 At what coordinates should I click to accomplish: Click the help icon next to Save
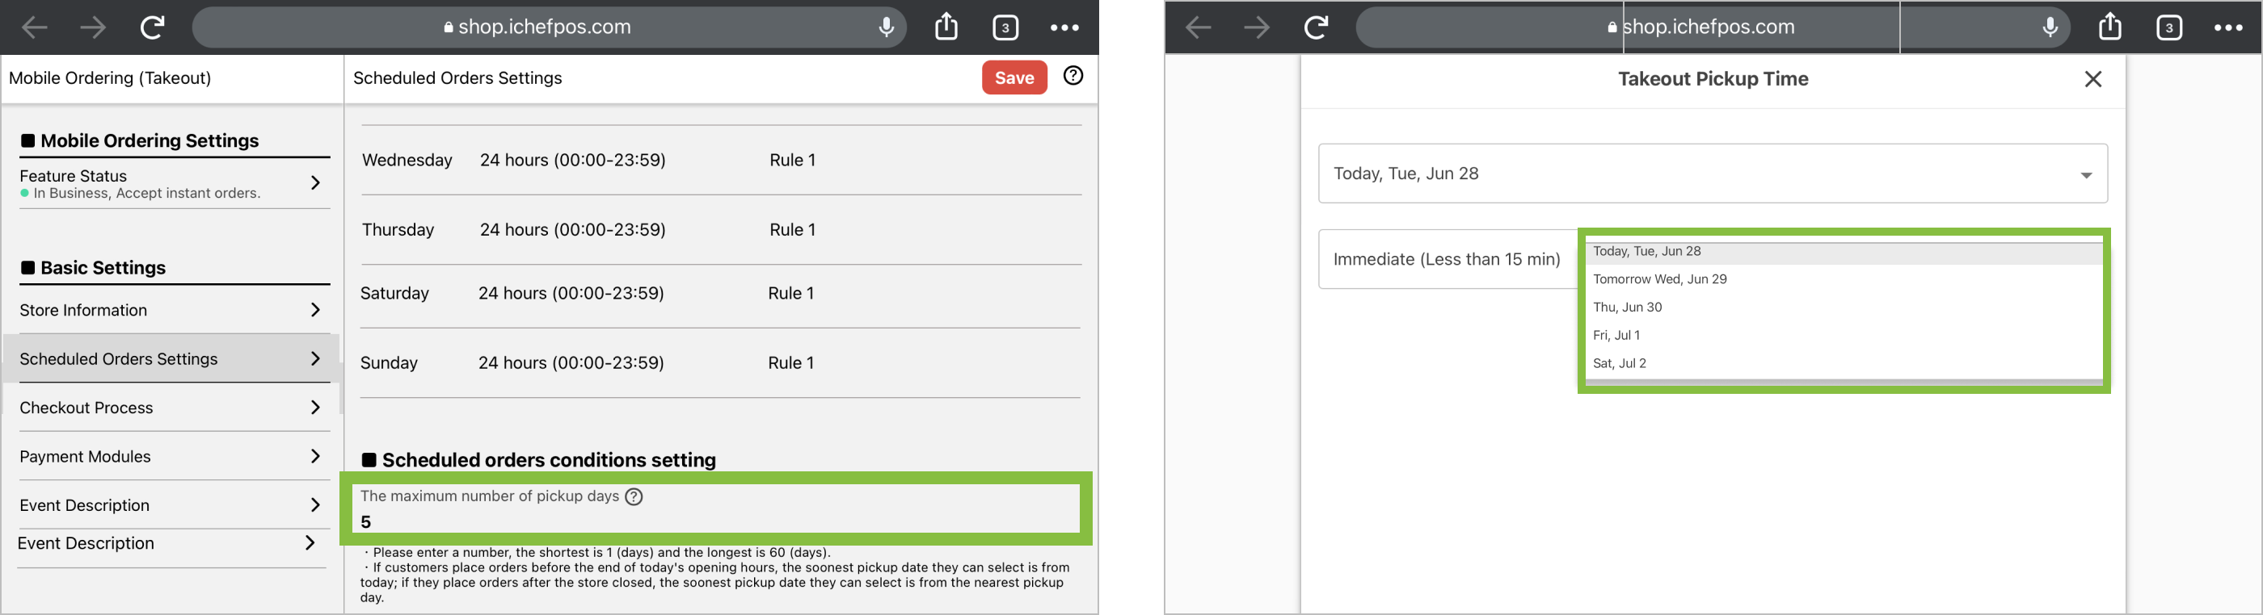coord(1073,77)
